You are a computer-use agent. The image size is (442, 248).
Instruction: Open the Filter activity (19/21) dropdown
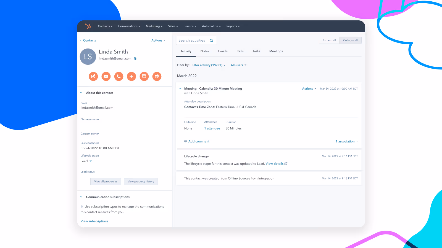[209, 65]
